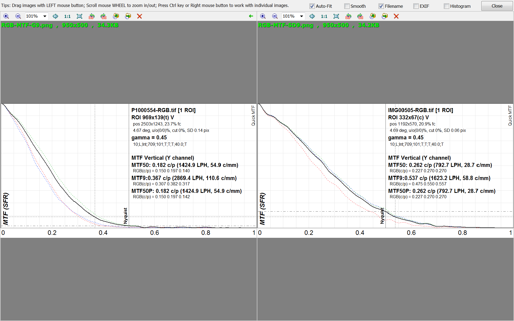The image size is (514, 321).
Task: Click pan/center icon in left pane
Action: (x=55, y=16)
